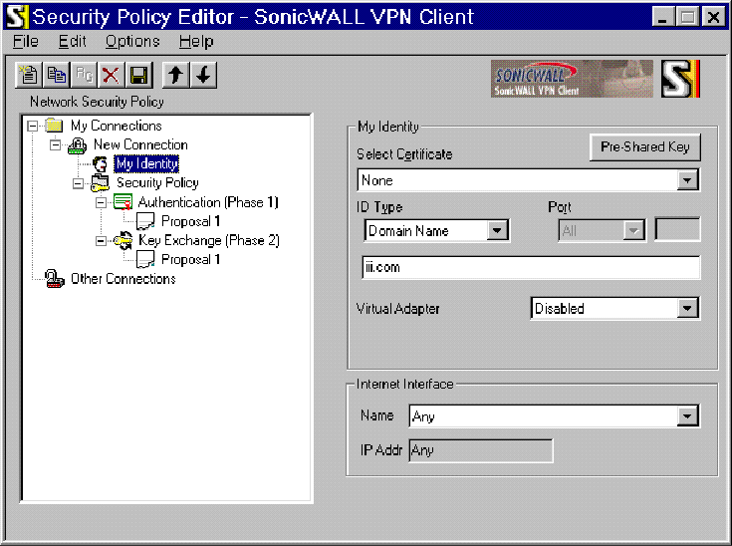Click the disabled Paste toolbar icon
Screen dimensions: 732x546
pyautogui.click(x=84, y=75)
